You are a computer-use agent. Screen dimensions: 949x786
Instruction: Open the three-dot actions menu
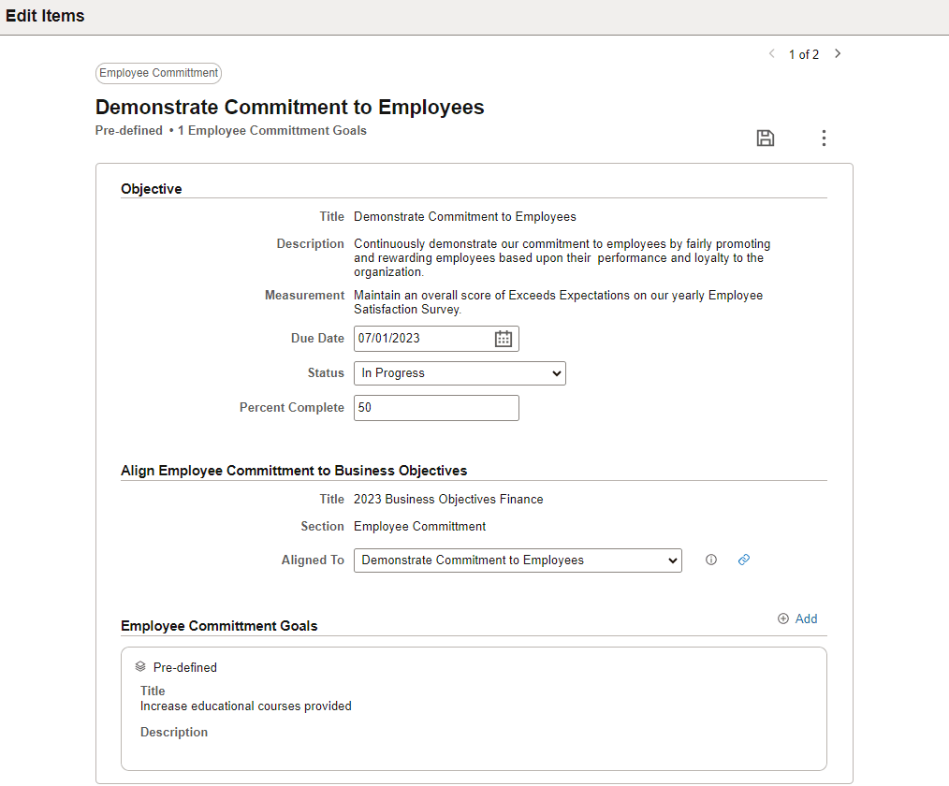click(x=823, y=138)
